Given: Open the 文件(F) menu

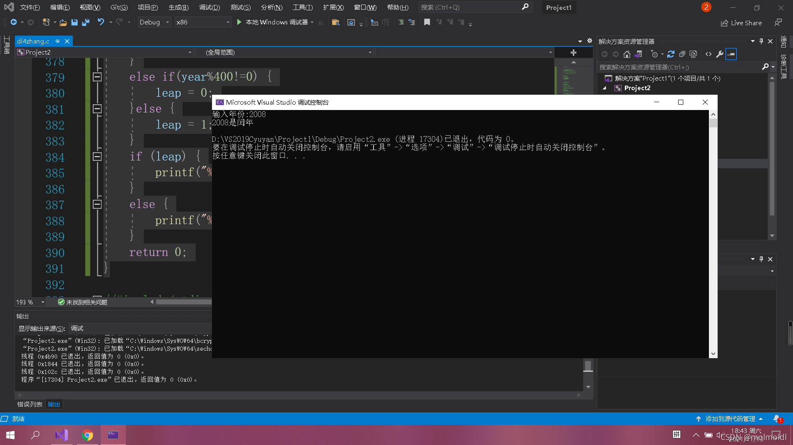Looking at the screenshot, I should tap(30, 7).
